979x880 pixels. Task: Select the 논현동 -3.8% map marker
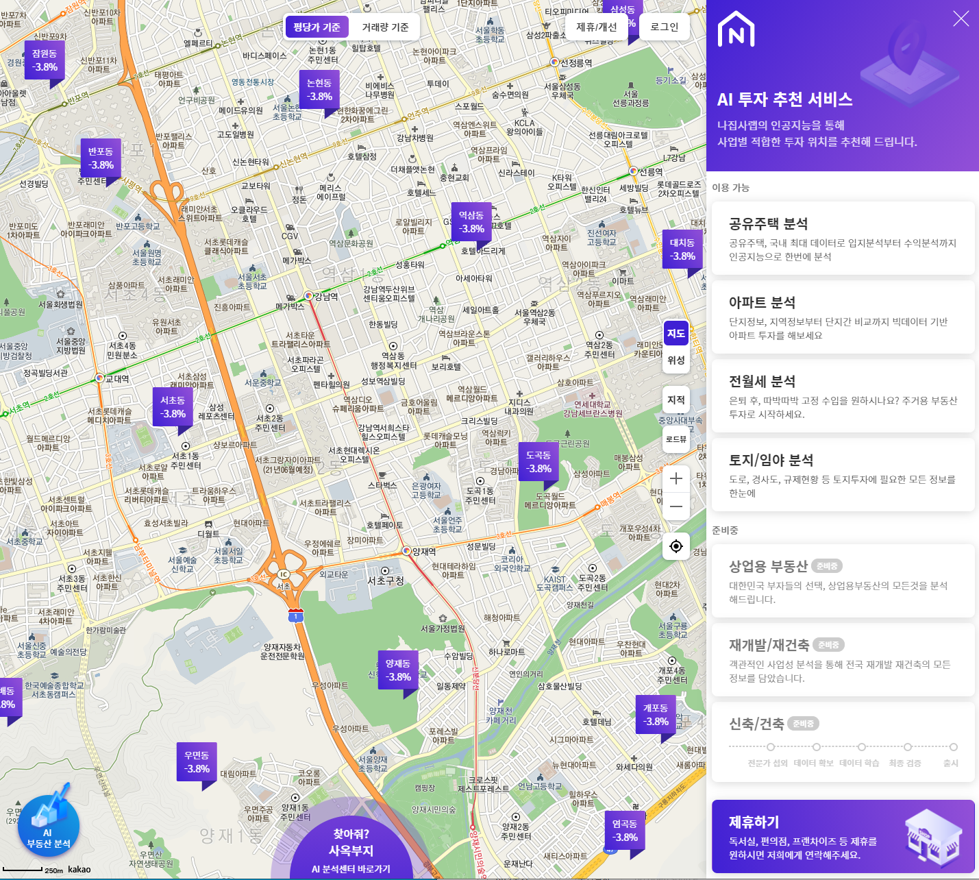[319, 90]
